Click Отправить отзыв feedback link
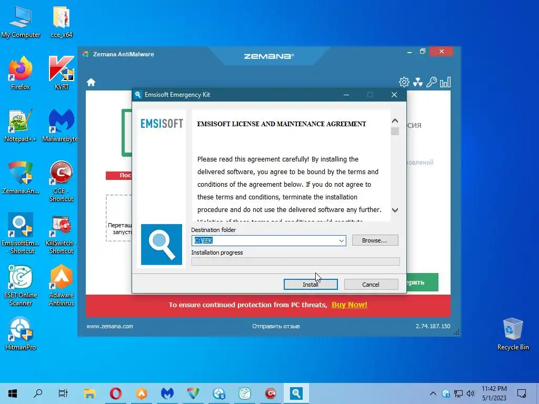539x404 pixels. 276,326
